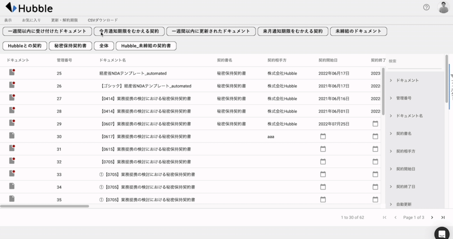Select CSVダウンロード menu item

(103, 20)
